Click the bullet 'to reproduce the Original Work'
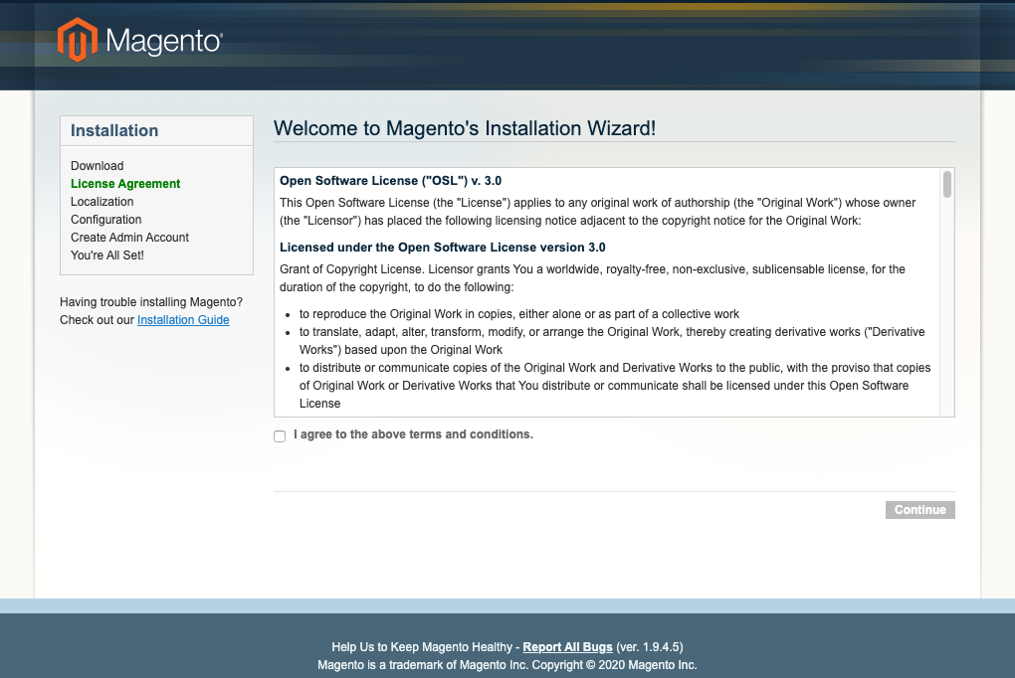 518,314
